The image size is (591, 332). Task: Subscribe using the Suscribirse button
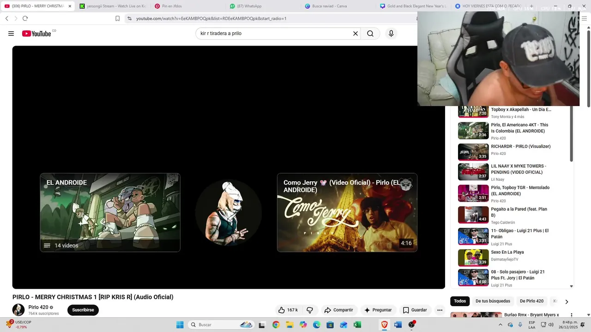(83, 310)
